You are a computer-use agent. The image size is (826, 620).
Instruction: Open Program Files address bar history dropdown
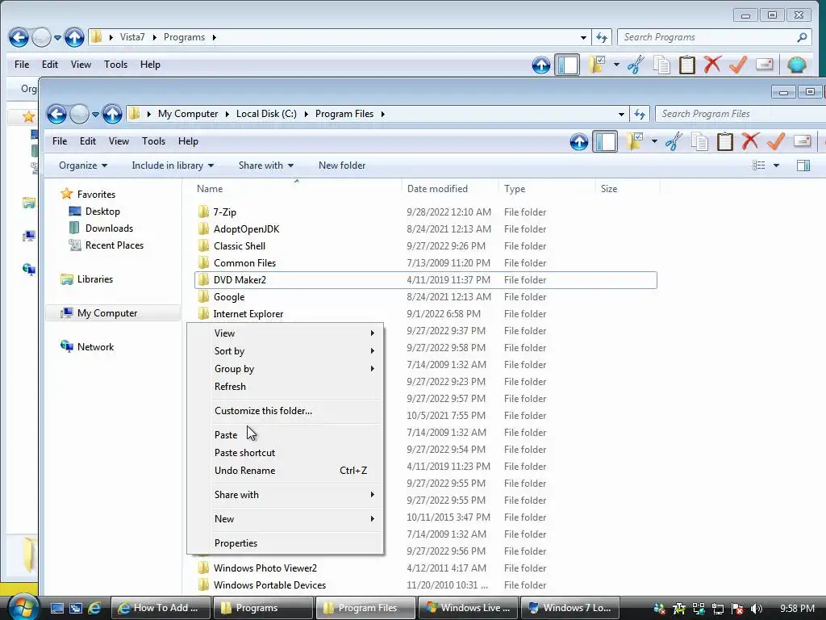click(621, 114)
